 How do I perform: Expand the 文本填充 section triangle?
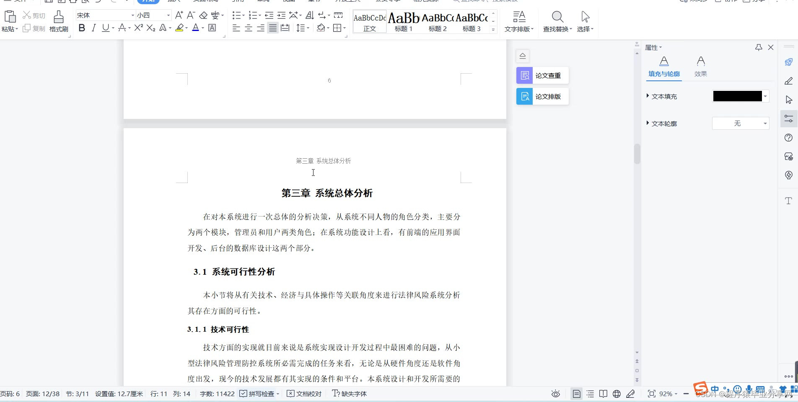tap(648, 96)
